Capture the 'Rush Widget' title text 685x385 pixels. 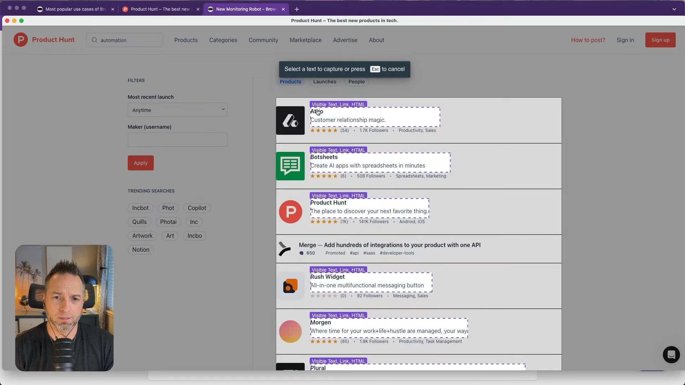pyautogui.click(x=328, y=277)
